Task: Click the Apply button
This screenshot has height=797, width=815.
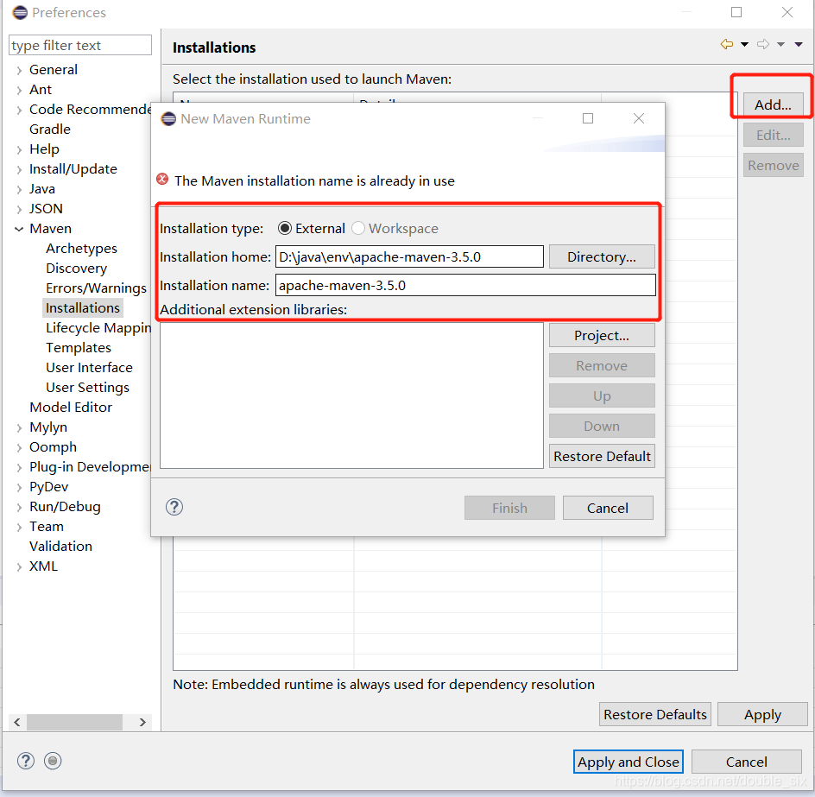Action: (x=762, y=714)
